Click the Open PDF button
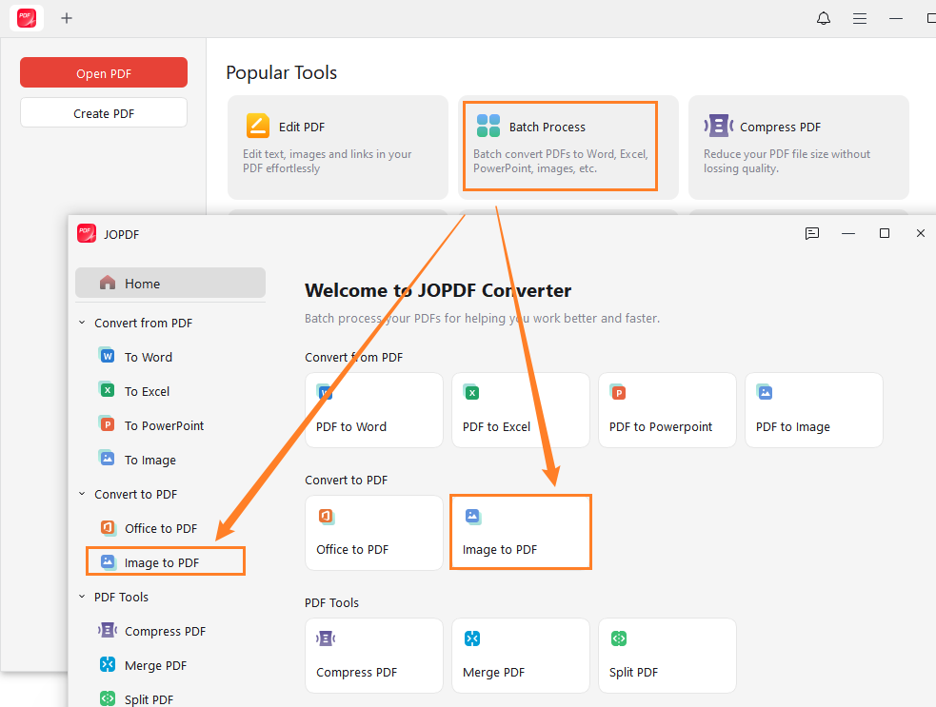Screen dimensions: 936x707 tap(104, 72)
